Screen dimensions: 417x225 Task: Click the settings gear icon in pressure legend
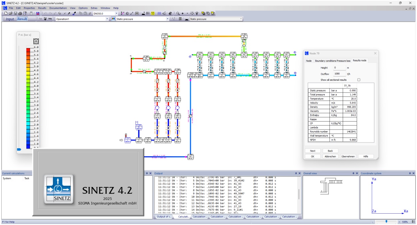pyautogui.click(x=36, y=41)
